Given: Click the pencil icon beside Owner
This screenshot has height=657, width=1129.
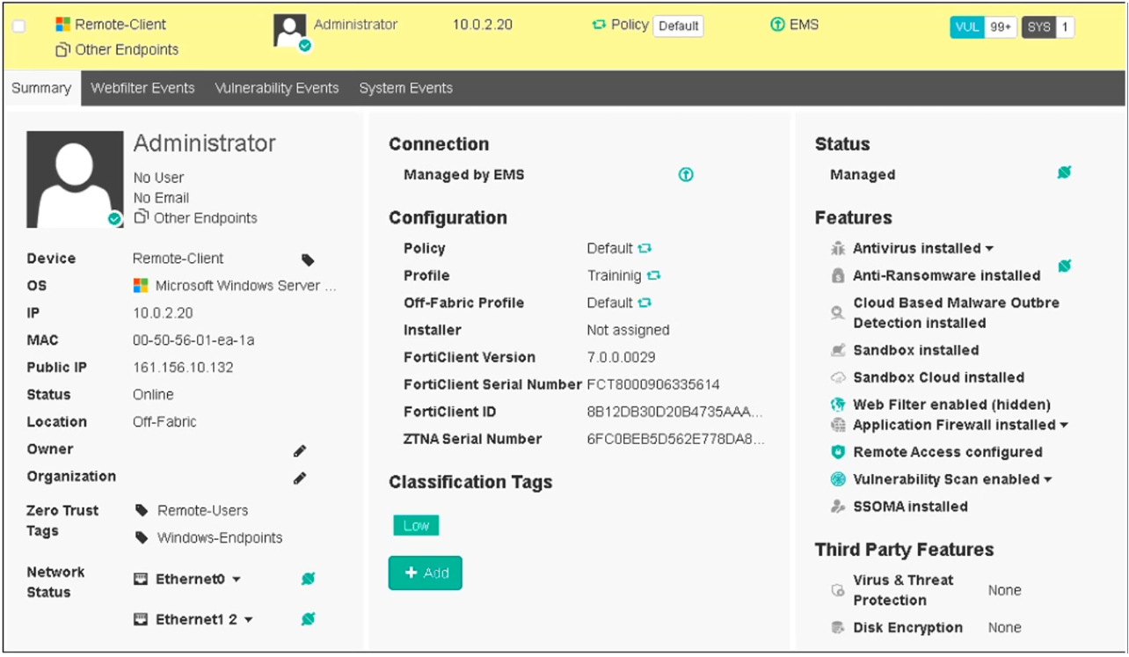Looking at the screenshot, I should click(x=300, y=450).
